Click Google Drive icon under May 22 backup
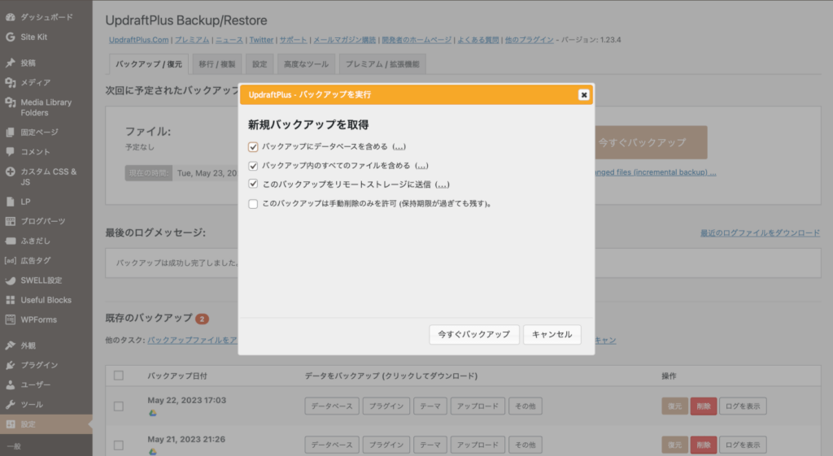Viewport: 833px width, 456px height. click(152, 412)
